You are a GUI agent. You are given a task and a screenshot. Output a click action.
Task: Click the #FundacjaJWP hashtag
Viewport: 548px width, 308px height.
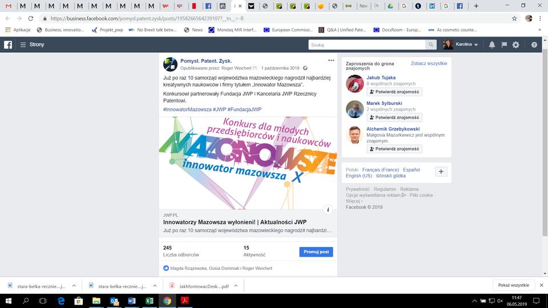(244, 110)
